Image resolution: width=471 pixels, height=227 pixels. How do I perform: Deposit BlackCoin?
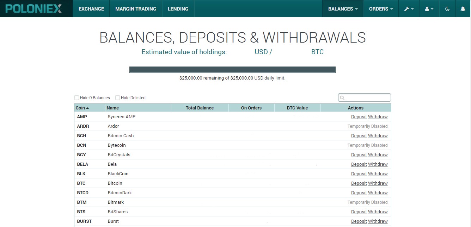(359, 174)
